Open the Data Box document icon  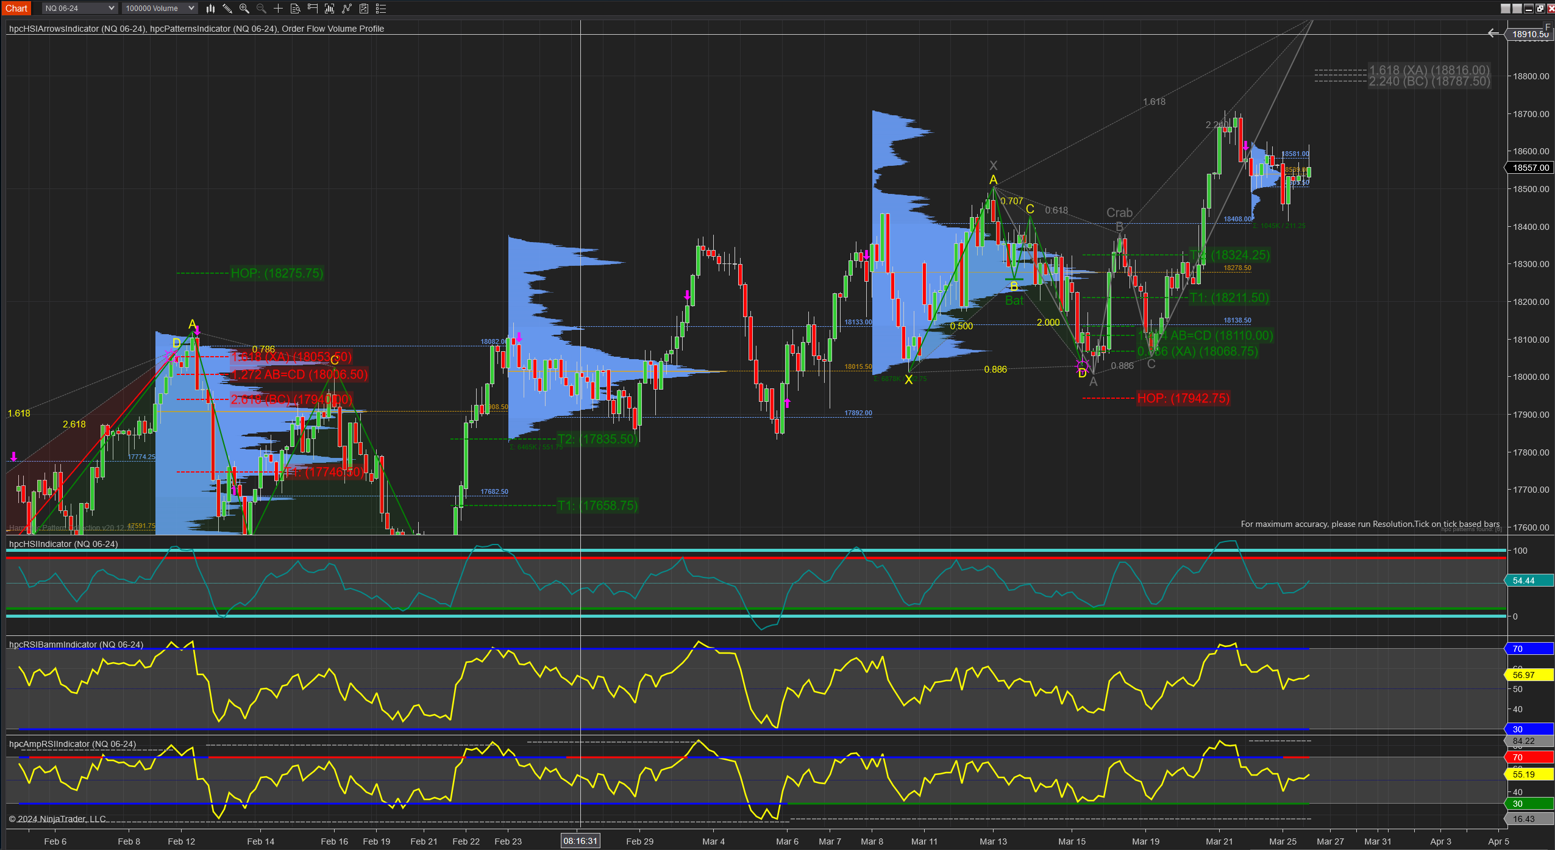click(295, 8)
